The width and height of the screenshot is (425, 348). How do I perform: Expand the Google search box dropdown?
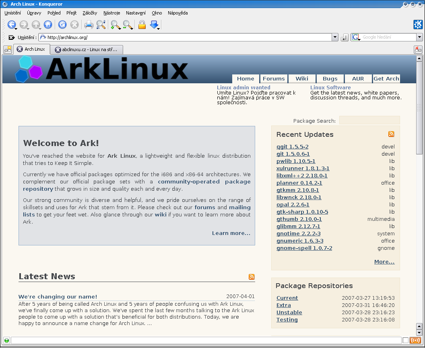click(x=419, y=37)
